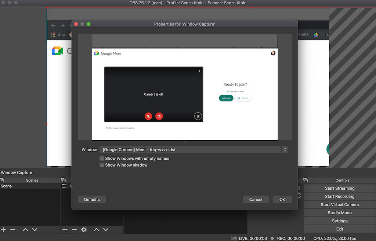This screenshot has width=376, height=241.
Task: Click Present in the Meet preview
Action: (x=243, y=98)
